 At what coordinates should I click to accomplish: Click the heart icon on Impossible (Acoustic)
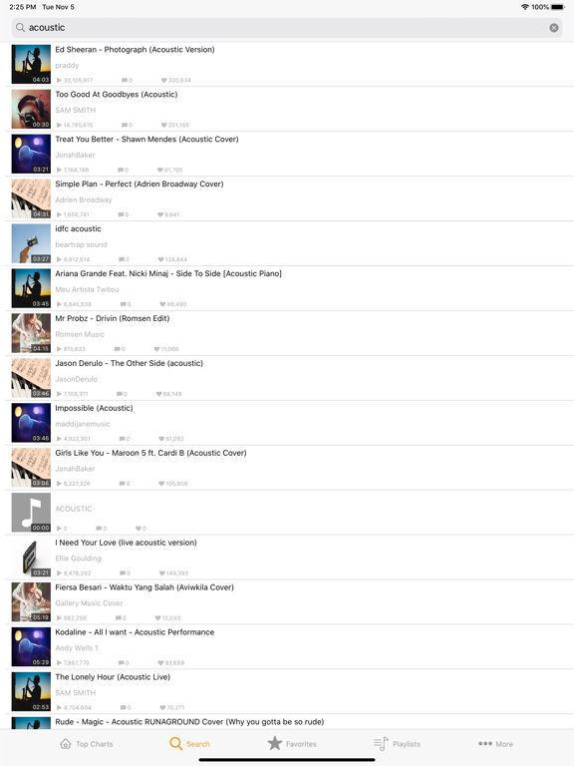click(x=162, y=439)
